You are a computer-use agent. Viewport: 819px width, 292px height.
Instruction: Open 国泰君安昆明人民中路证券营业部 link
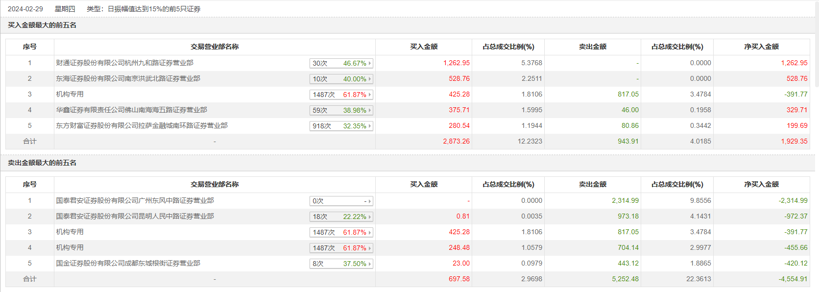[135, 216]
